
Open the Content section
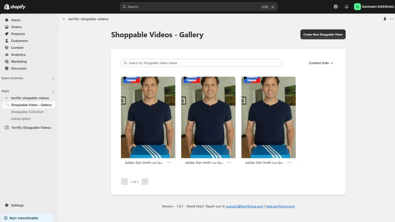(17, 47)
